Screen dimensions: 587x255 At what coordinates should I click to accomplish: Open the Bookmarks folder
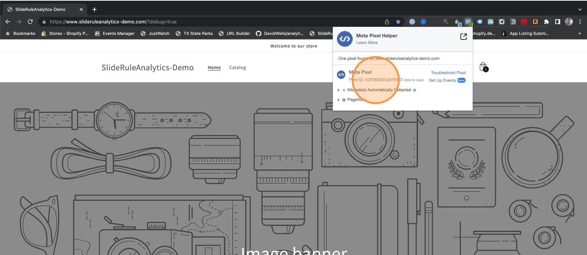(21, 34)
